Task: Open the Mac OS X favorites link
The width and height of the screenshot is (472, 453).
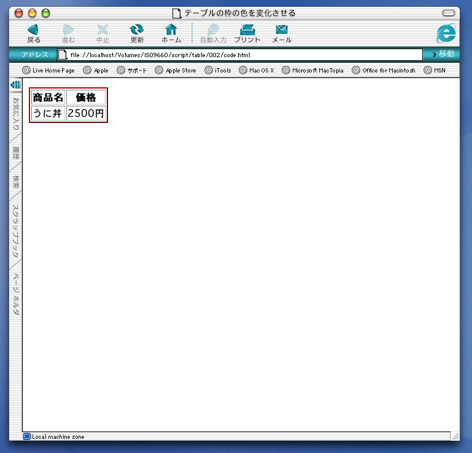Action: tap(257, 70)
